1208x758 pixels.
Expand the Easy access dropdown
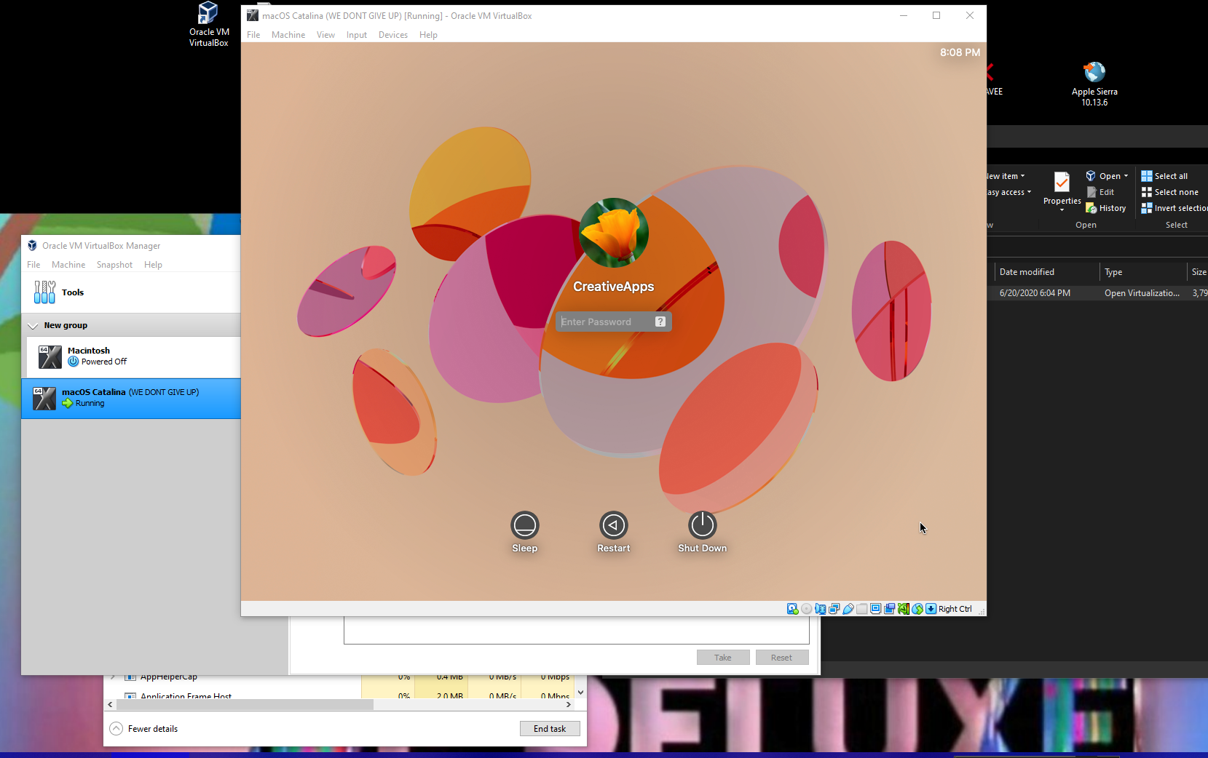tap(1029, 192)
